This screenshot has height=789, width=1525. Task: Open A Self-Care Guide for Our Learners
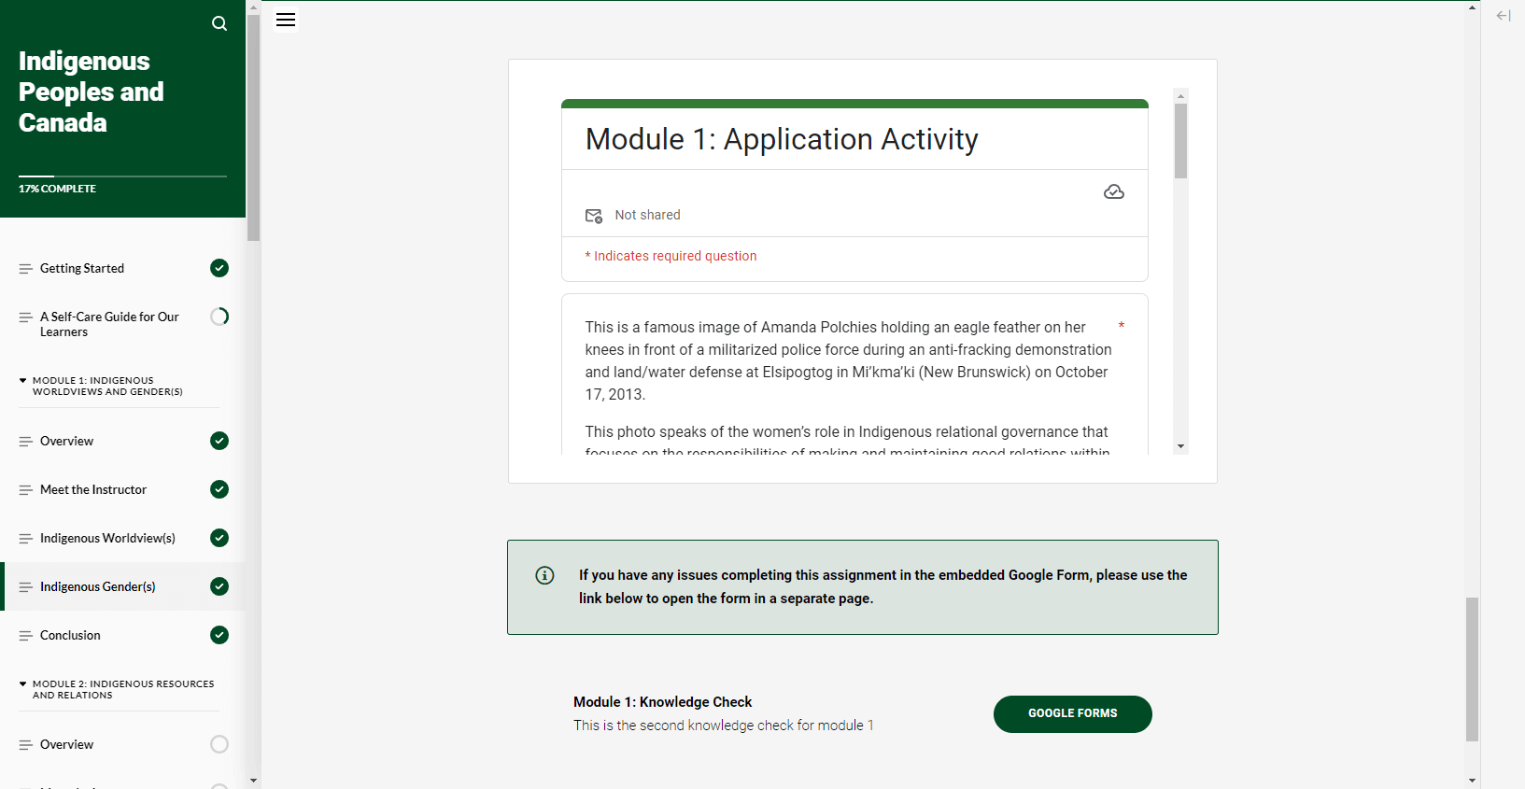tap(109, 324)
